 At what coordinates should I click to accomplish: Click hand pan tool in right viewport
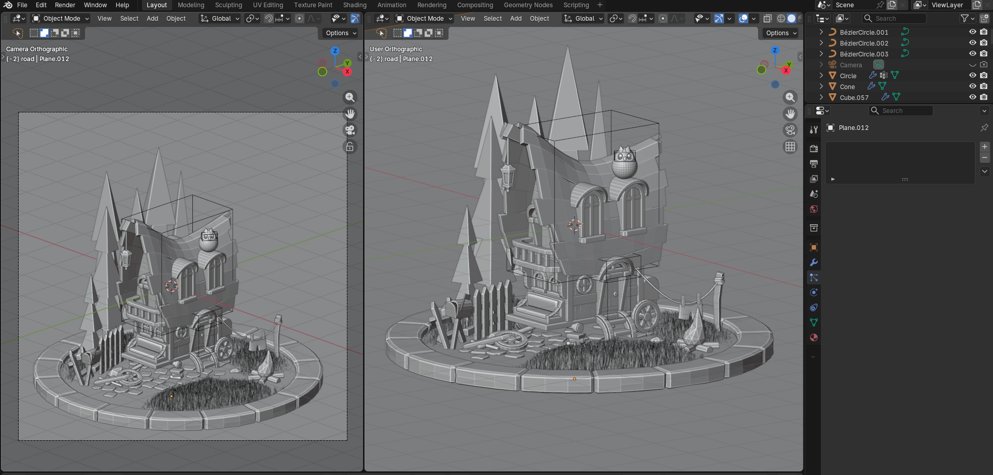[790, 113]
